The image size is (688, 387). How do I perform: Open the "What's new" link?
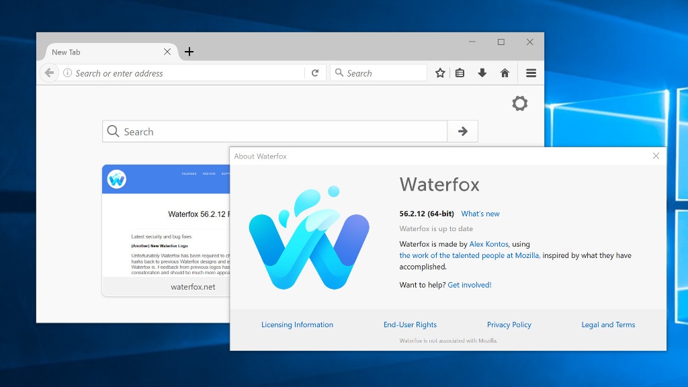coord(480,214)
